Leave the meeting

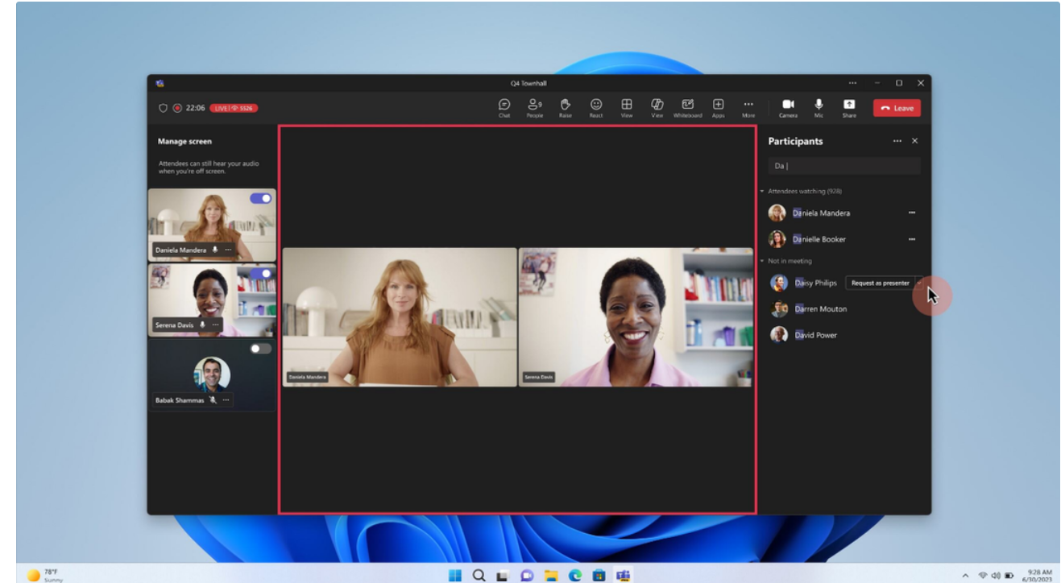(x=897, y=108)
